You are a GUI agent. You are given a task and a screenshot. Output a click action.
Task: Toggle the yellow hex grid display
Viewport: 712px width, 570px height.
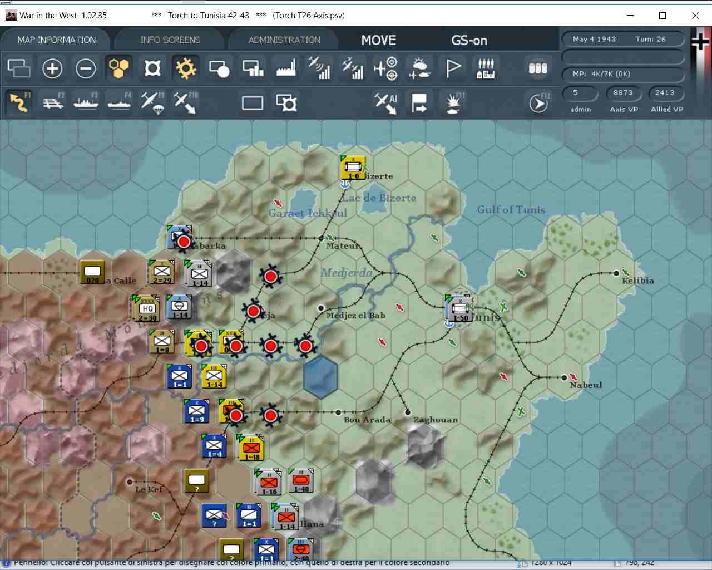(119, 68)
